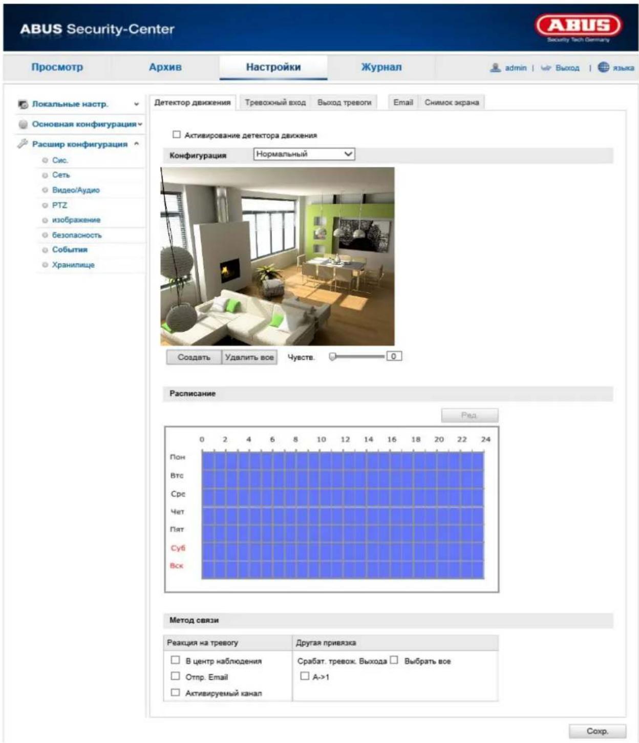The width and height of the screenshot is (639, 743).
Task: Open the Хранилище settings item
Action: click(73, 265)
